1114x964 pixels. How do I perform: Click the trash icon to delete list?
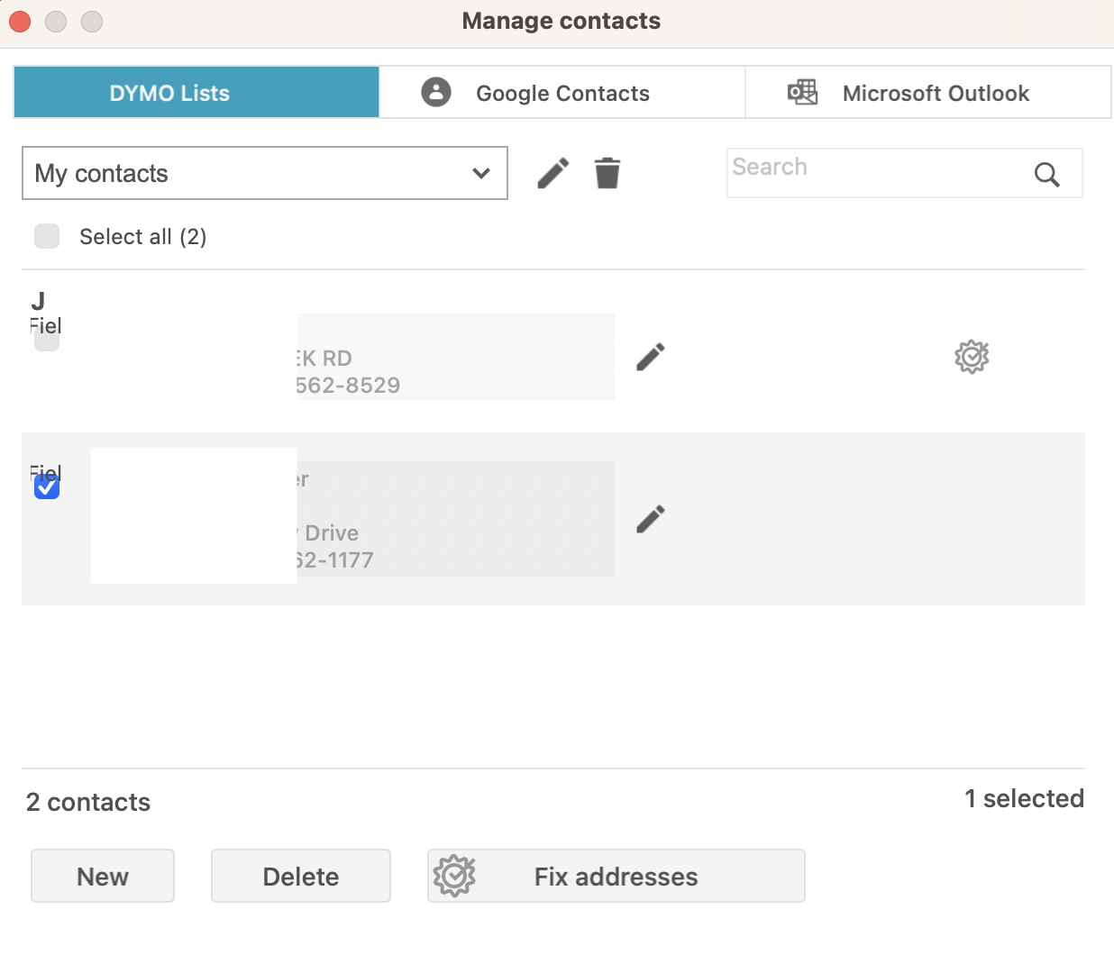[x=607, y=173]
